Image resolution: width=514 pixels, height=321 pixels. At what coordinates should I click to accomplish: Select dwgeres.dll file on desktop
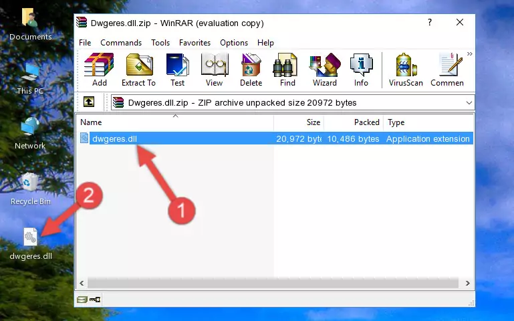[x=31, y=244]
